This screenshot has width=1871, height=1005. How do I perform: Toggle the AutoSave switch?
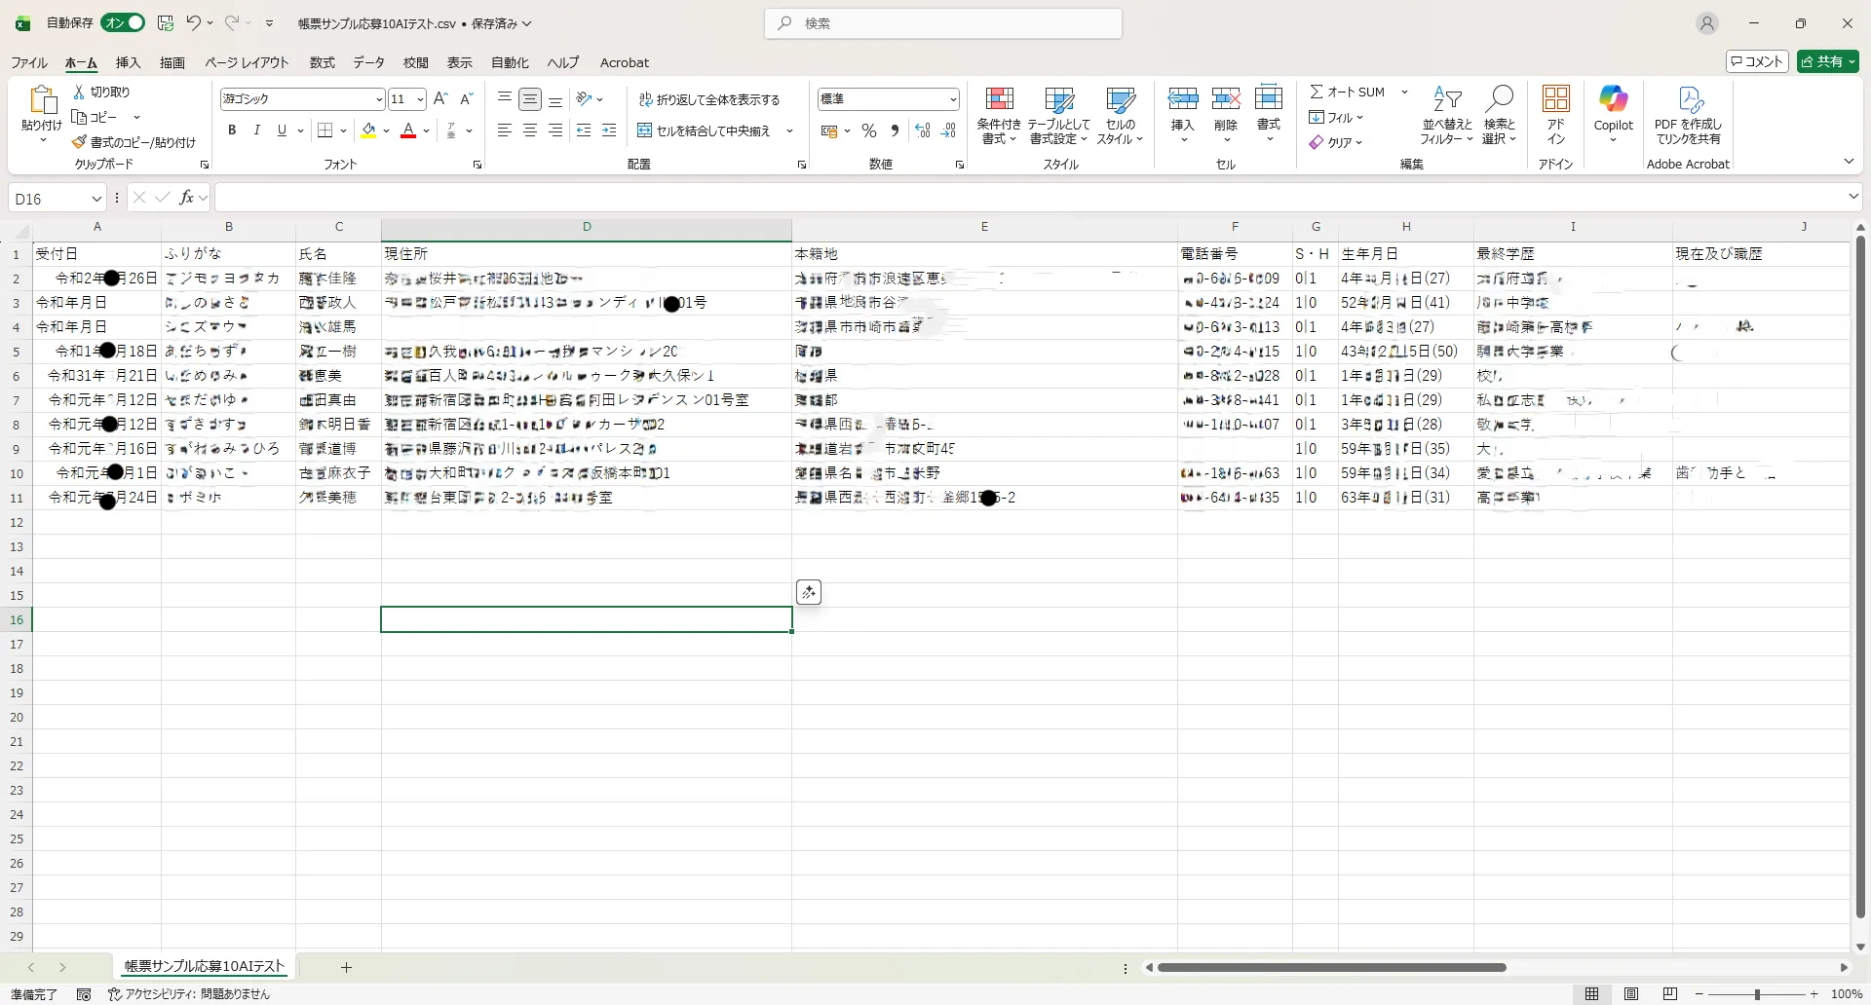pyautogui.click(x=123, y=22)
